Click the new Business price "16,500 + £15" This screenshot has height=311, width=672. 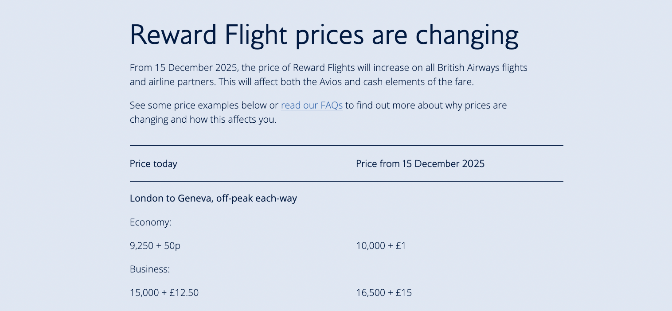pyautogui.click(x=383, y=292)
